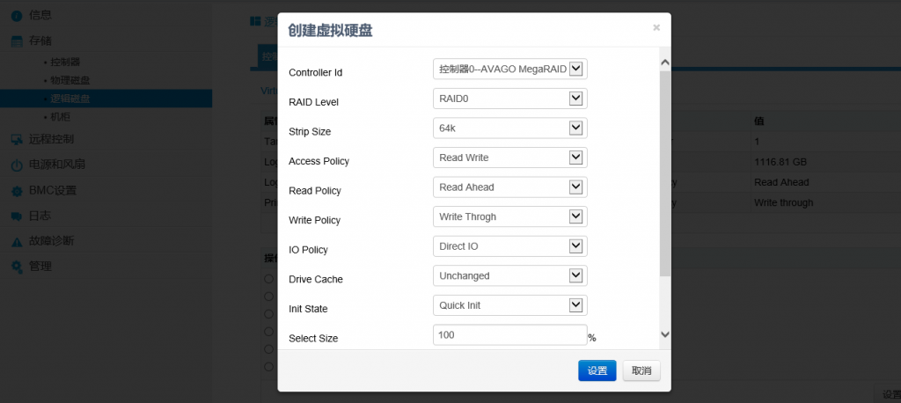Viewport: 901px width, 403px height.
Task: Open the Strip Size dropdown
Action: 509,128
